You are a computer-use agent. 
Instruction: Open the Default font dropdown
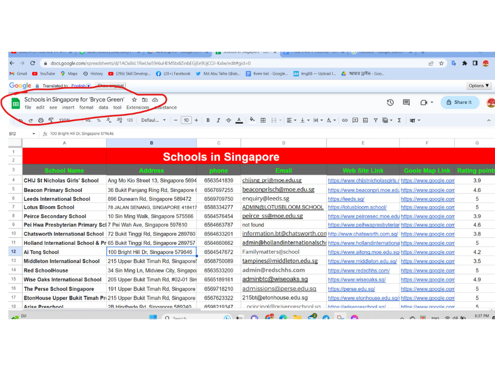coord(153,120)
